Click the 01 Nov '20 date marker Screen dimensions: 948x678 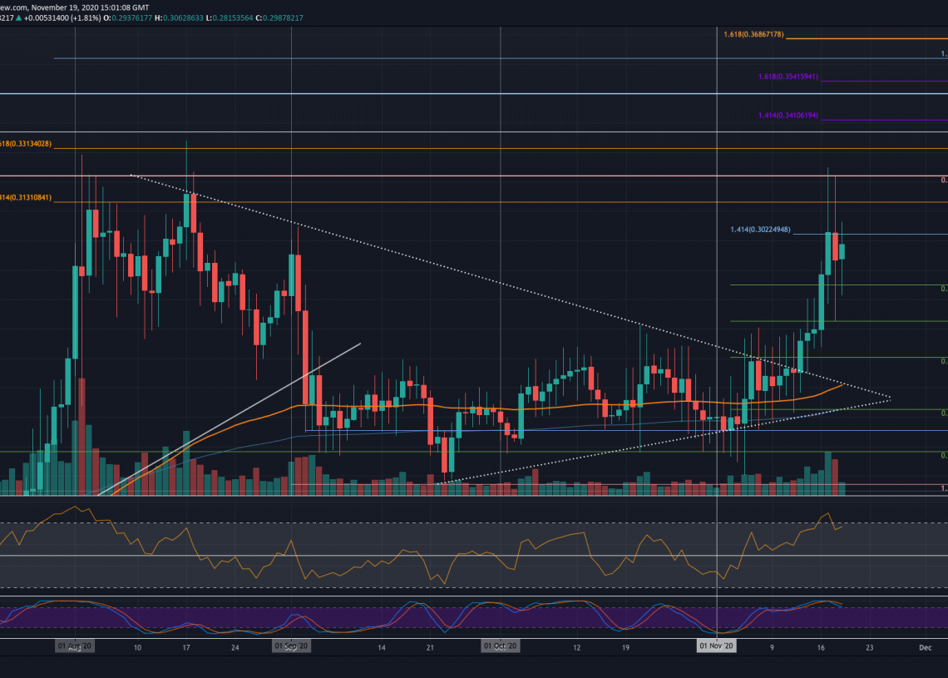[x=716, y=646]
